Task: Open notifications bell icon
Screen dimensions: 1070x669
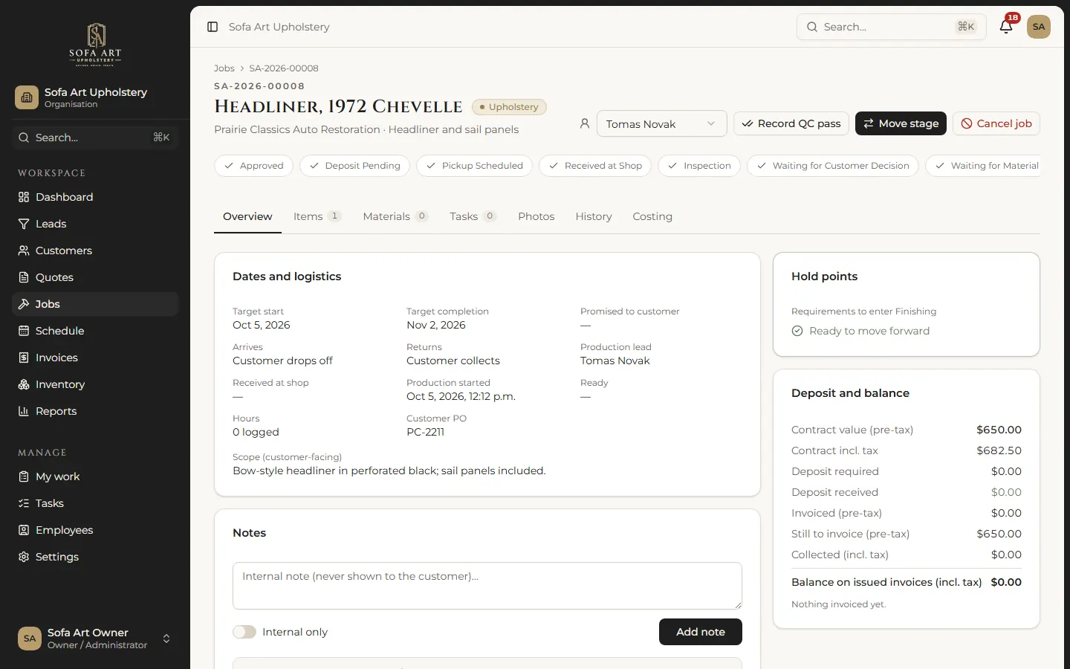Action: (1006, 27)
